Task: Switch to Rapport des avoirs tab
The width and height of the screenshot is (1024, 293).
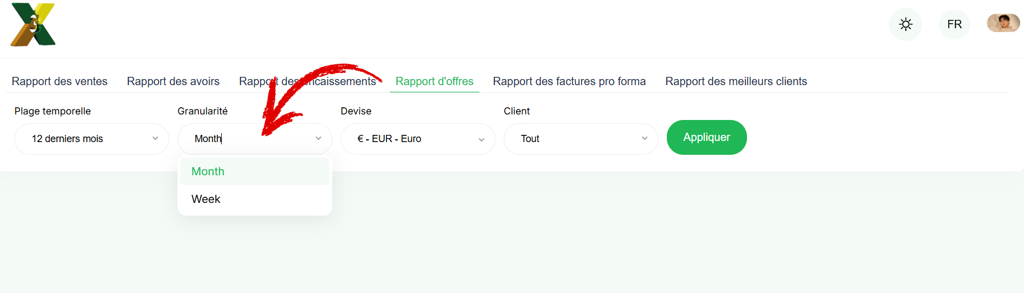Action: tap(173, 81)
